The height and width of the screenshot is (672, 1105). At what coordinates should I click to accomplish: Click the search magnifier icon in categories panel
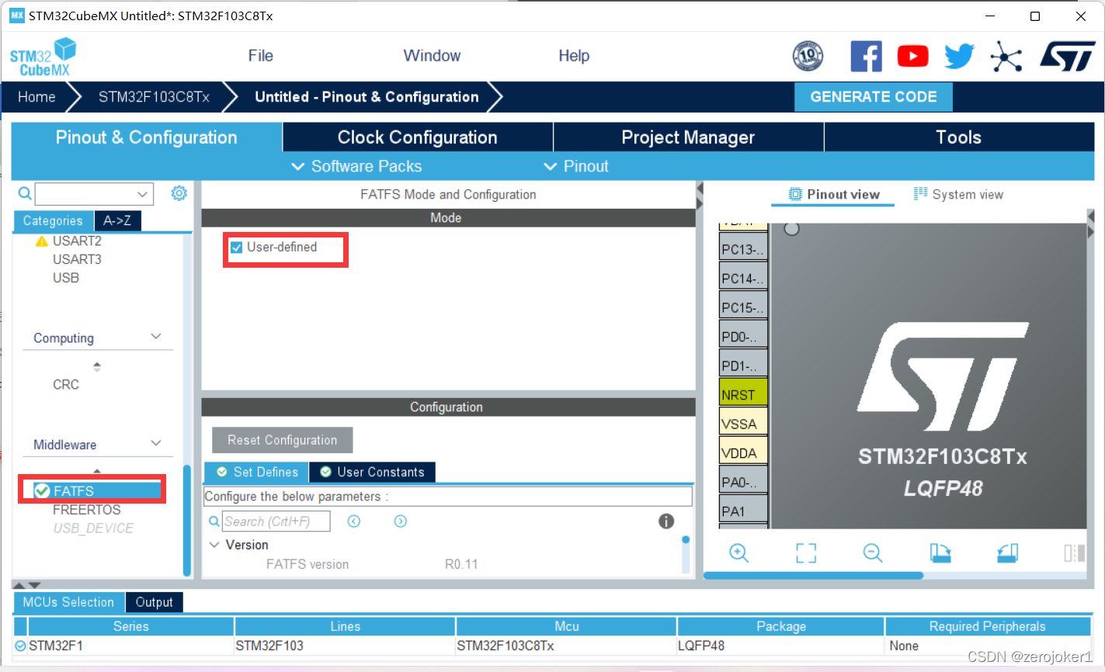[x=25, y=193]
